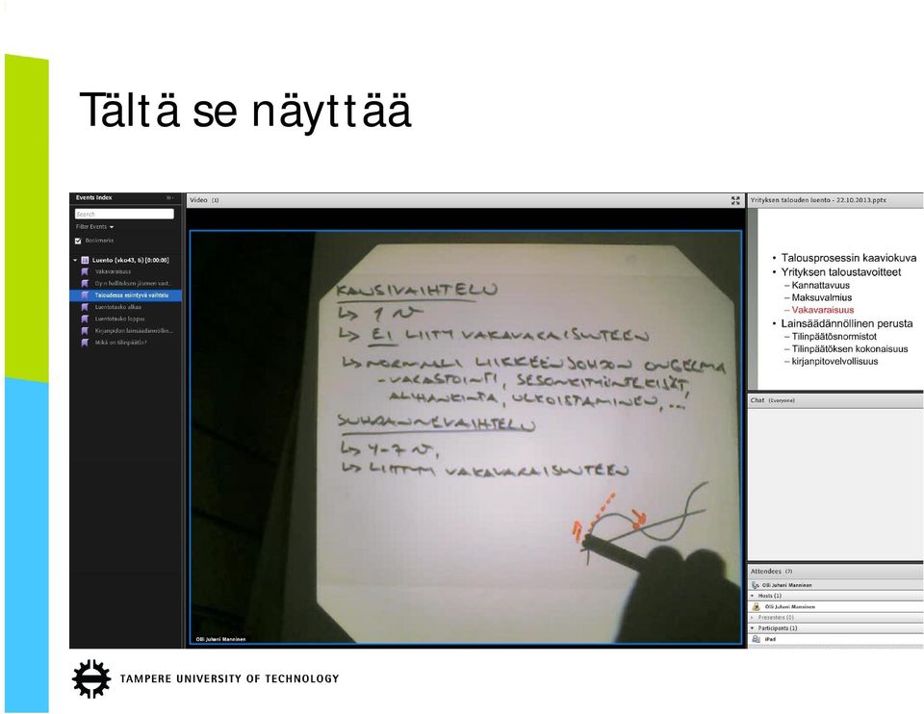The image size is (924, 714).
Task: Collapse the Participants (1) group
Action: 753,628
